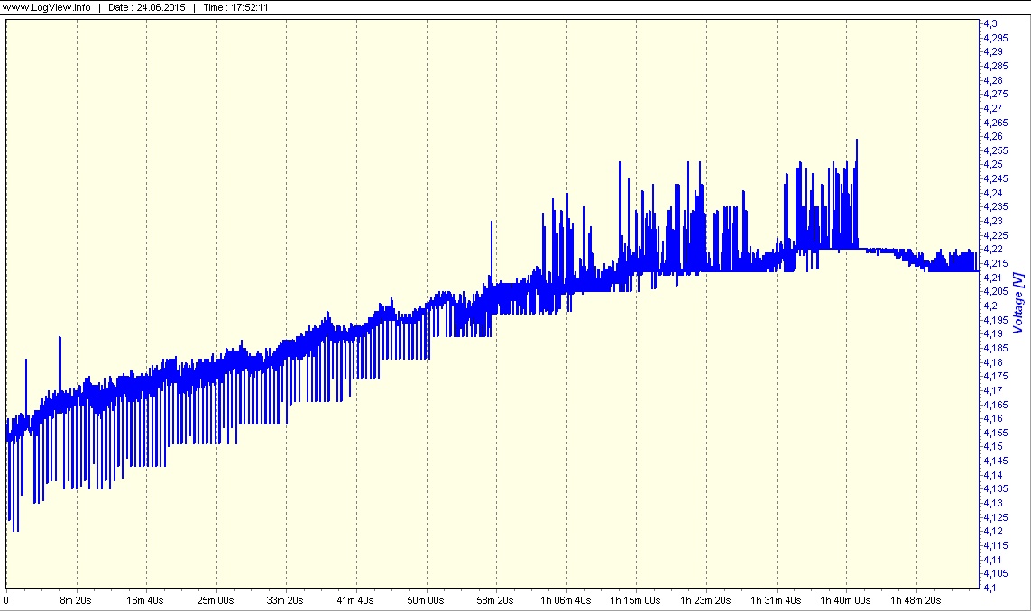Click the 1h 40m 00s time axis label

846,599
